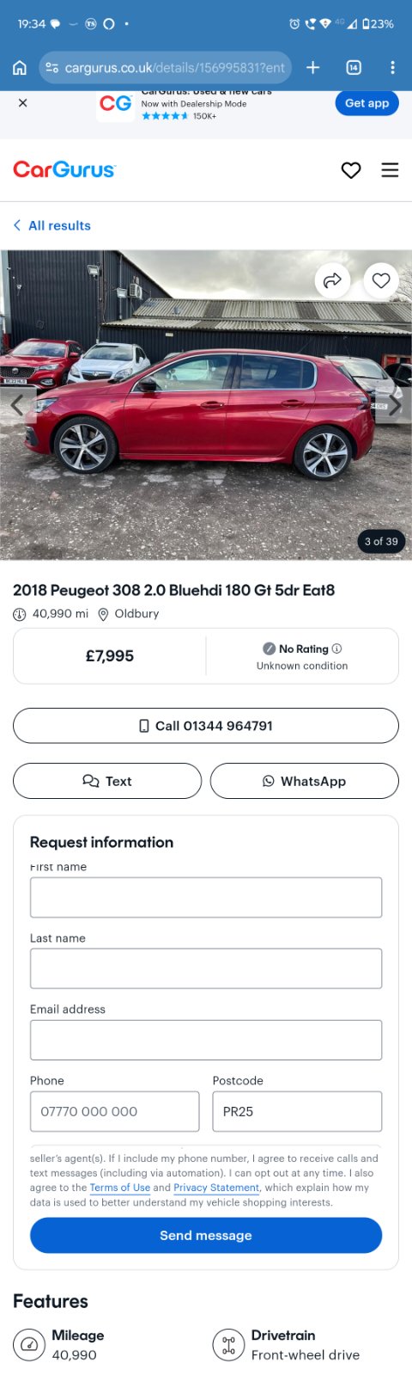Open a new browser tab
This screenshot has width=412, height=1376.
[313, 67]
